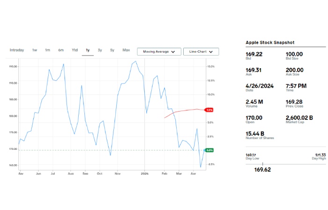Show the 6m chart range

pyautogui.click(x=61, y=50)
